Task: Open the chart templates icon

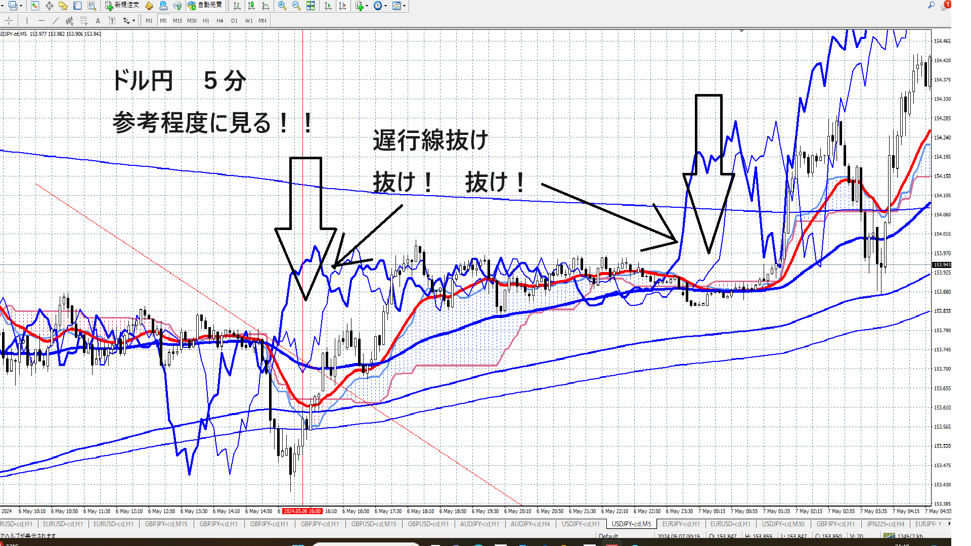Action: click(397, 6)
